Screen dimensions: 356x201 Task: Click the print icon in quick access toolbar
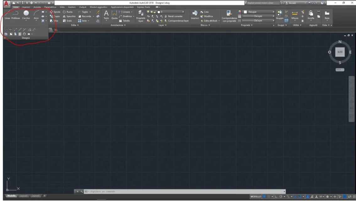(x=31, y=3)
